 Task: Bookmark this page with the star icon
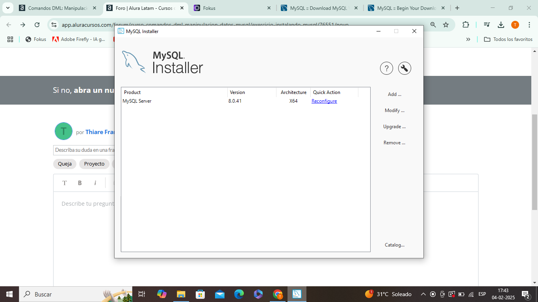446,25
